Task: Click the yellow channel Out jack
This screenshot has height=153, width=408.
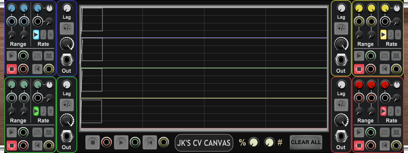Action: (341, 60)
